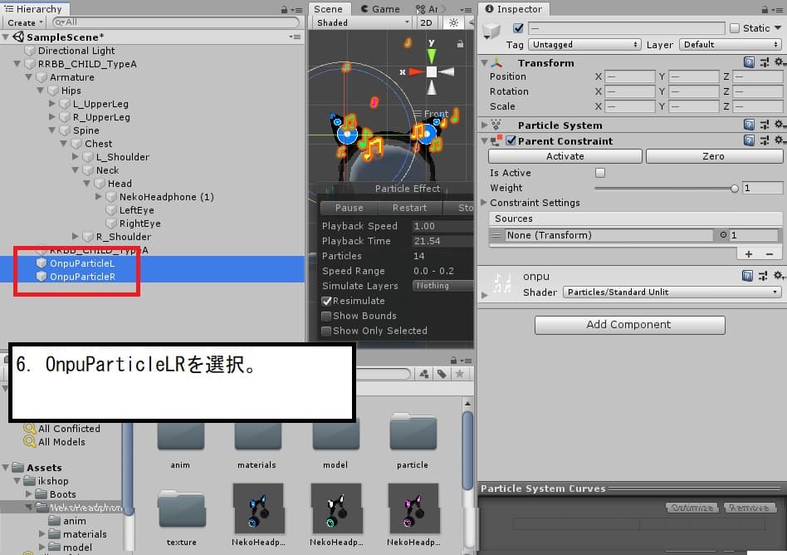Open Parent Constraint help reference icon

tap(749, 140)
